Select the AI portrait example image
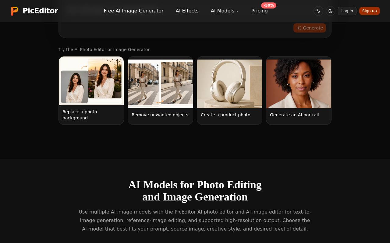This screenshot has height=243, width=390. 299,84
